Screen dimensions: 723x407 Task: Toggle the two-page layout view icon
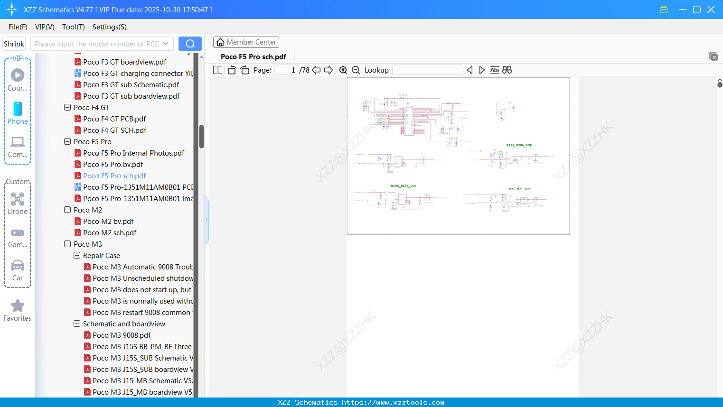[x=217, y=70]
